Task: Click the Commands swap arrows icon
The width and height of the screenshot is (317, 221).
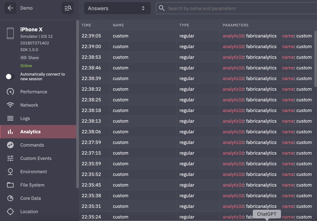Action: pos(10,145)
